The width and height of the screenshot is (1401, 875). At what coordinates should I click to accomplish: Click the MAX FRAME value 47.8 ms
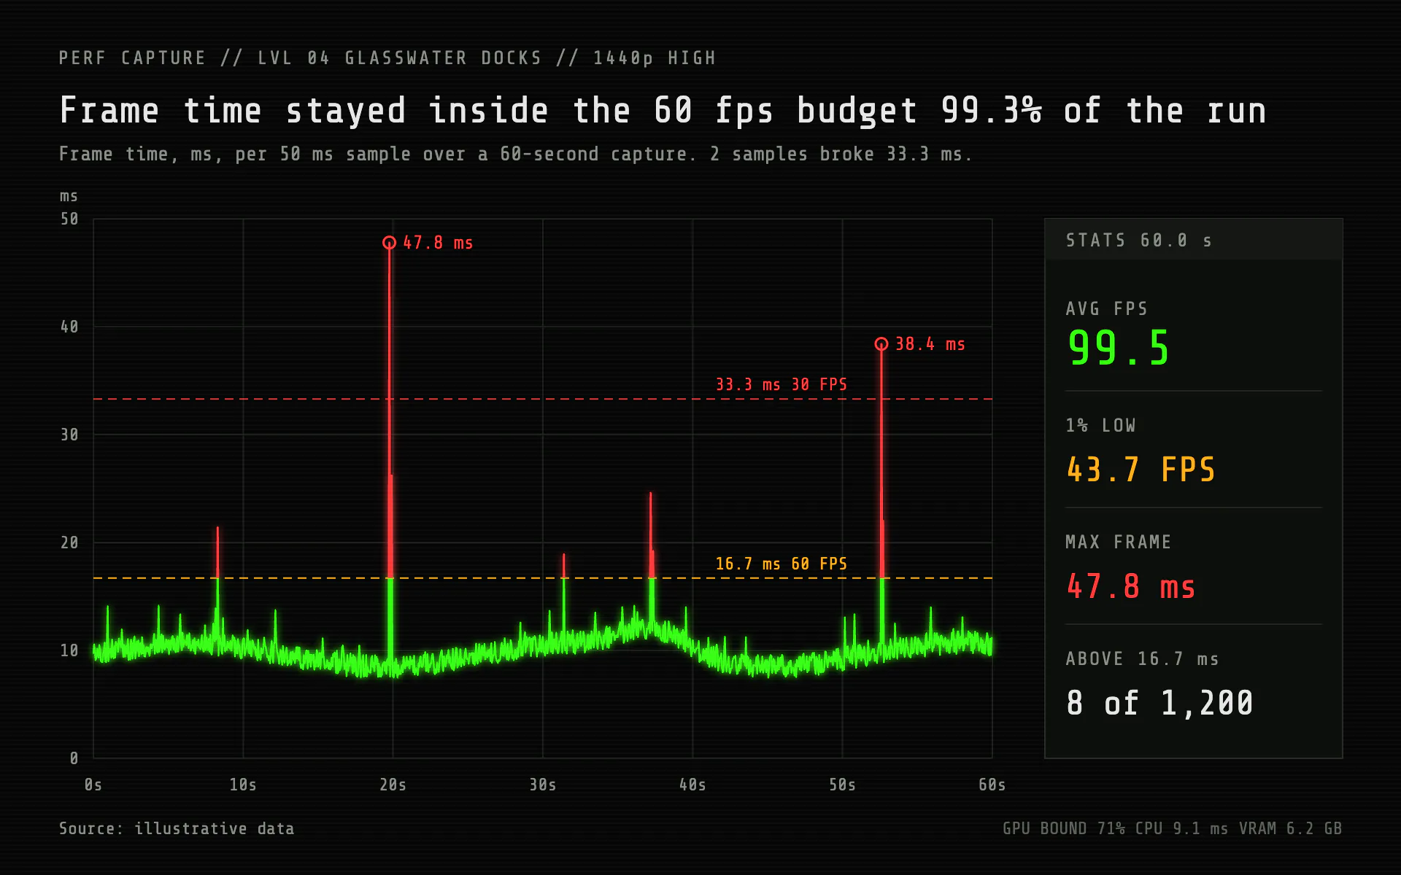coord(1131,586)
